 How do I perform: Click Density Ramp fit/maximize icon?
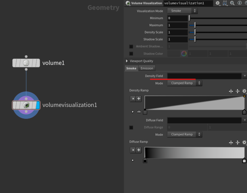pyautogui.click(x=139, y=112)
